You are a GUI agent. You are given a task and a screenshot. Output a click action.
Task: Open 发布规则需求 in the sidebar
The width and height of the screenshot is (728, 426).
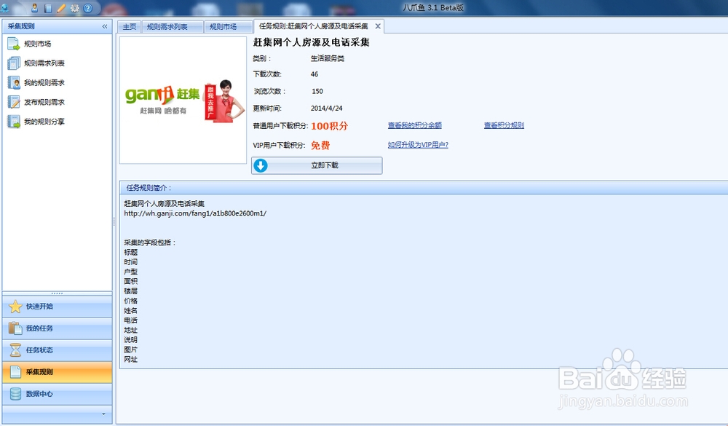(x=44, y=102)
